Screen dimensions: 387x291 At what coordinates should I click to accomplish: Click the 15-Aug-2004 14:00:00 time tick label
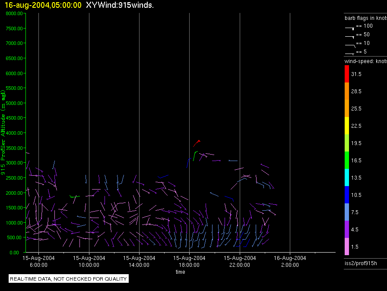pyautogui.click(x=139, y=261)
